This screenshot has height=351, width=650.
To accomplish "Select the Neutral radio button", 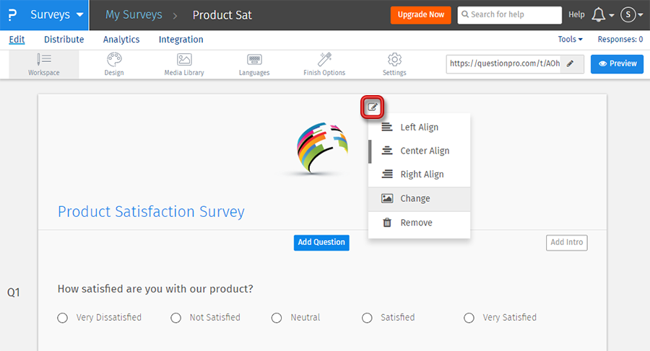I will [277, 318].
